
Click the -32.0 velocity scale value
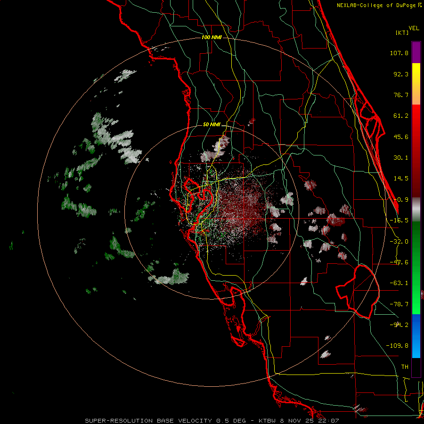click(x=399, y=242)
